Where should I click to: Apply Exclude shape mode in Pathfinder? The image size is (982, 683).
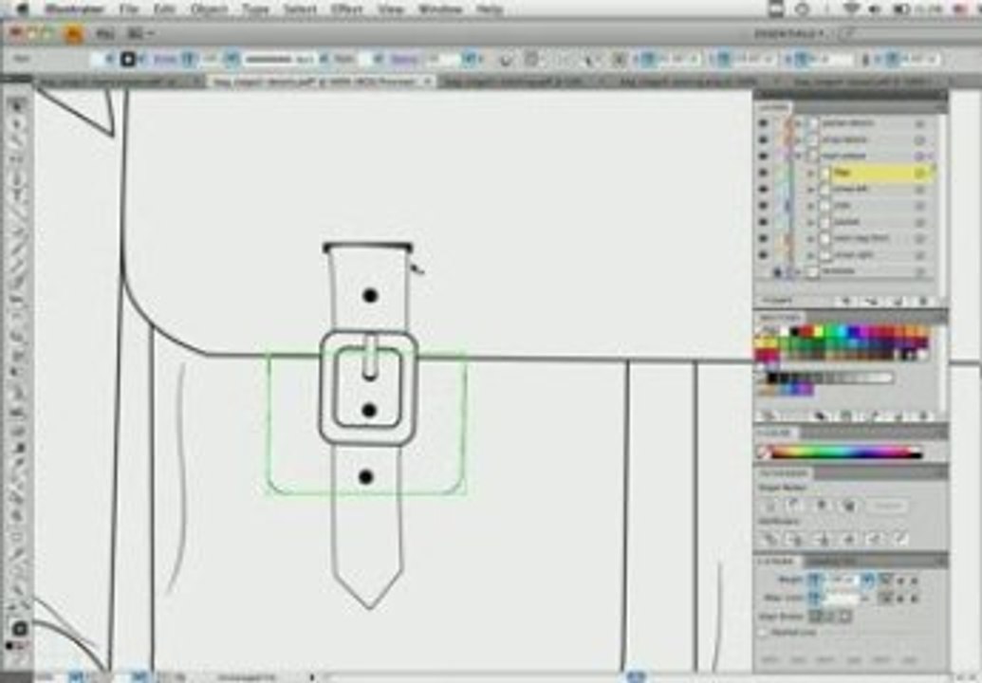(x=848, y=506)
